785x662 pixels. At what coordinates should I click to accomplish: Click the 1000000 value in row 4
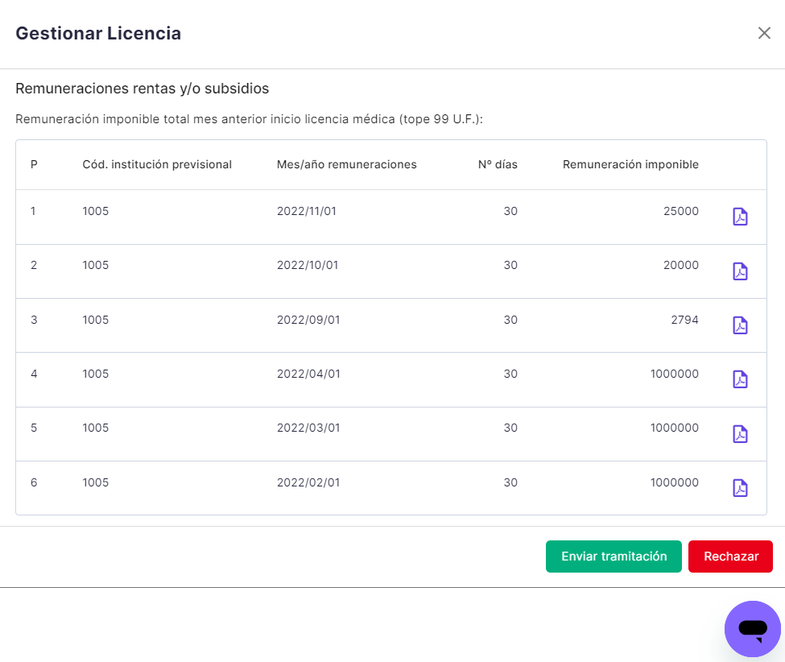click(675, 374)
